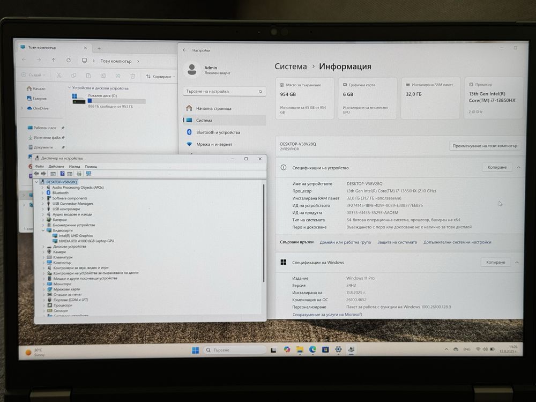The height and width of the screenshot is (402, 536).
Task: Expand Audio Processing Objects (APOs) node
Action: coord(43,187)
